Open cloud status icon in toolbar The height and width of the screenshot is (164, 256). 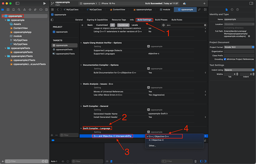pos(185,4)
